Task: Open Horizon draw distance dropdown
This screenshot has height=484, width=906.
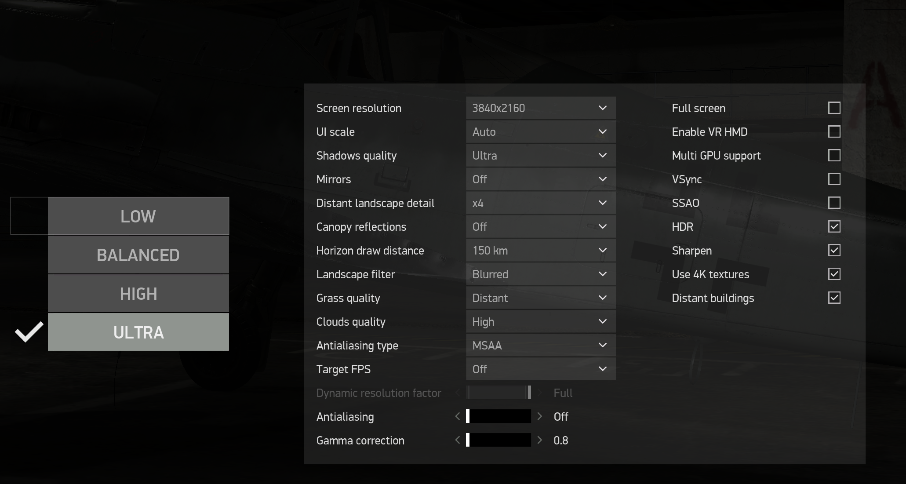Action: tap(540, 251)
